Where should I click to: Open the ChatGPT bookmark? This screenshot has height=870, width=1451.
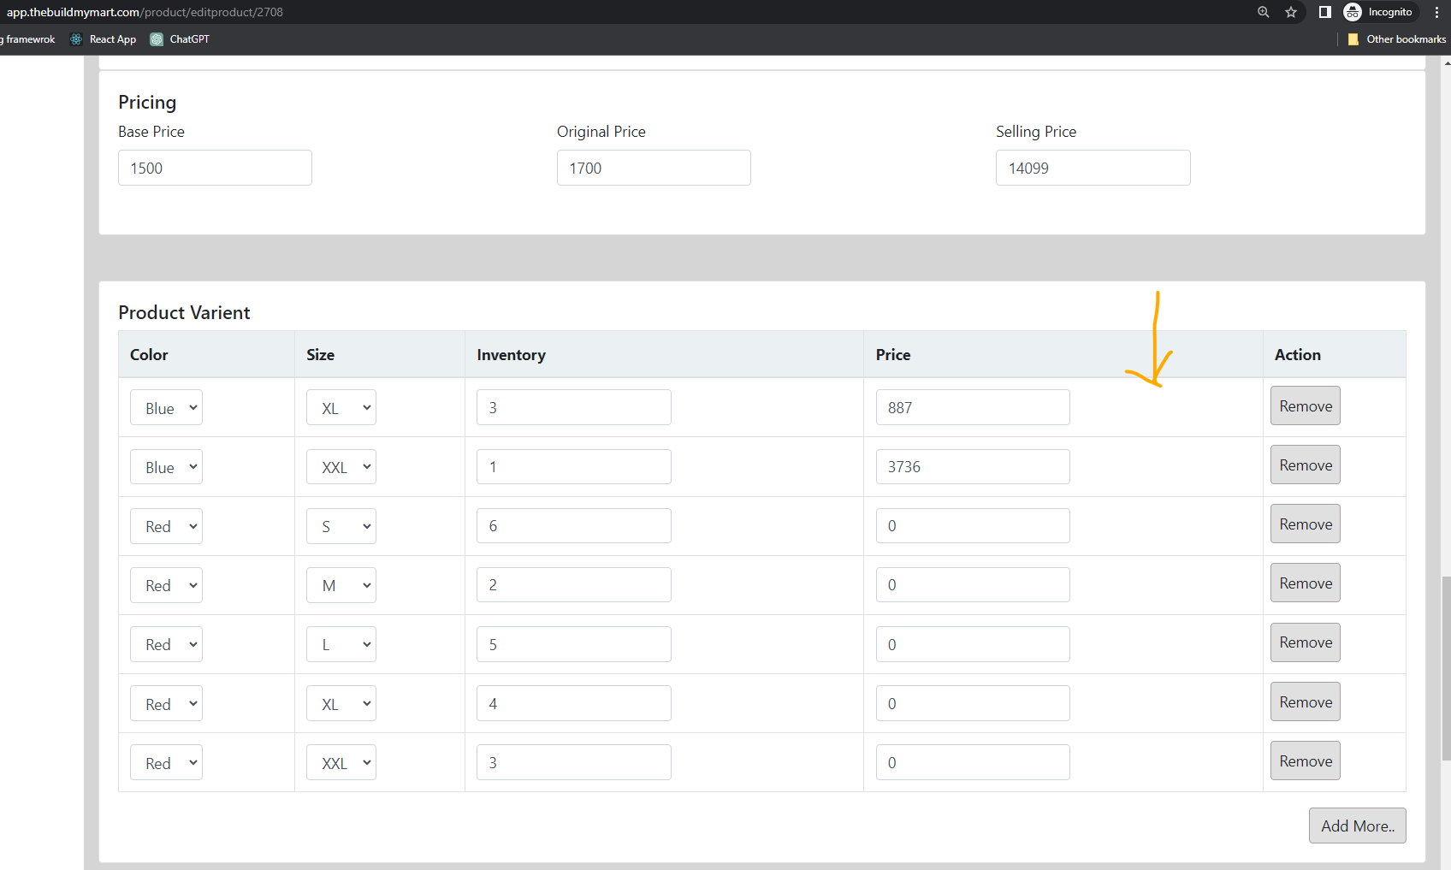point(181,39)
